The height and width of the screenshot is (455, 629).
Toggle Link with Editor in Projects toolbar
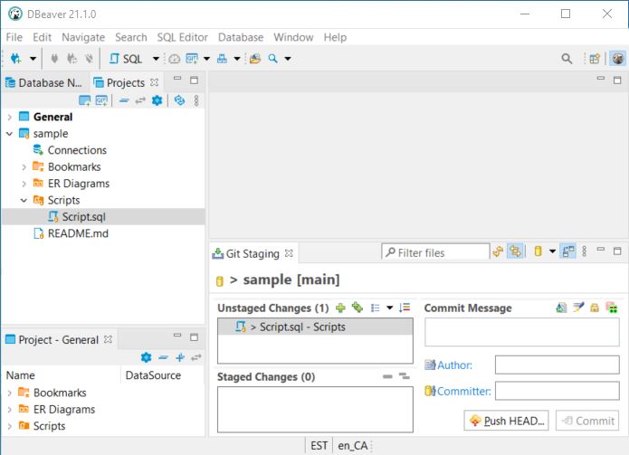click(140, 100)
